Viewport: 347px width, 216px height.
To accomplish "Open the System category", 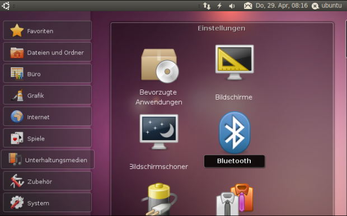I will pyautogui.click(x=48, y=203).
